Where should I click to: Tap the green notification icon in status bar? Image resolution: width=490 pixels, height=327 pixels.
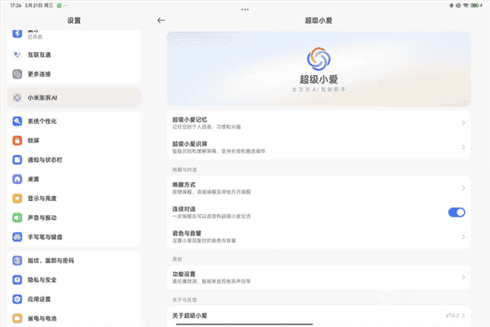59,6
